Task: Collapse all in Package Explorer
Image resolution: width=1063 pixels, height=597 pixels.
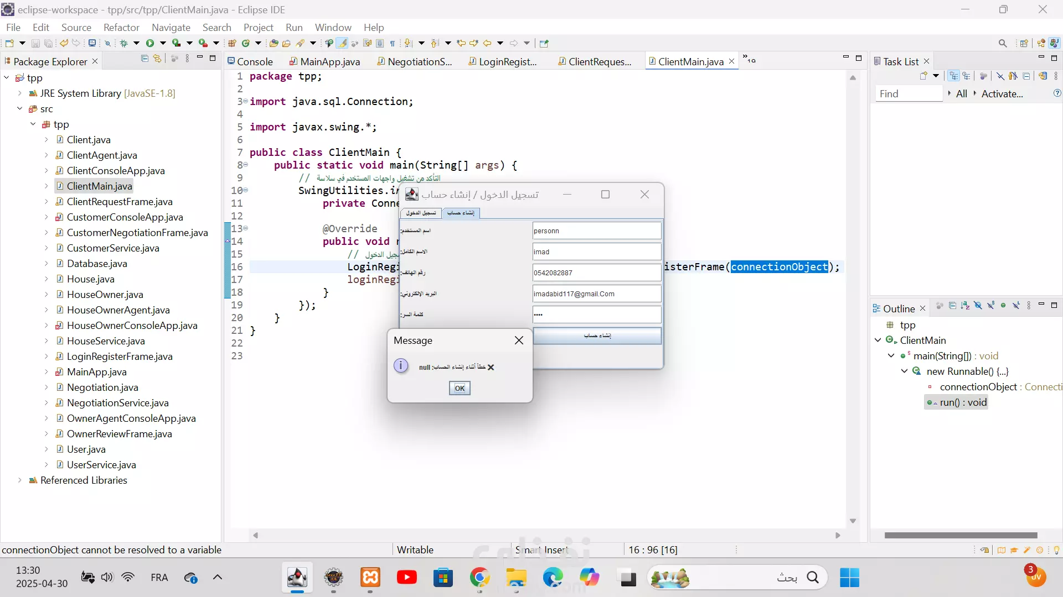Action: [145, 59]
